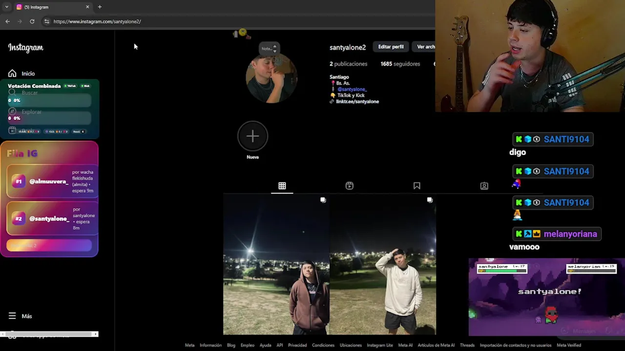Click Ver archivo button
The image size is (625, 351).
[x=424, y=47]
